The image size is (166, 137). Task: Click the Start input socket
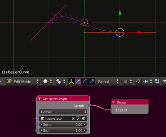pyautogui.click(x=37, y=124)
